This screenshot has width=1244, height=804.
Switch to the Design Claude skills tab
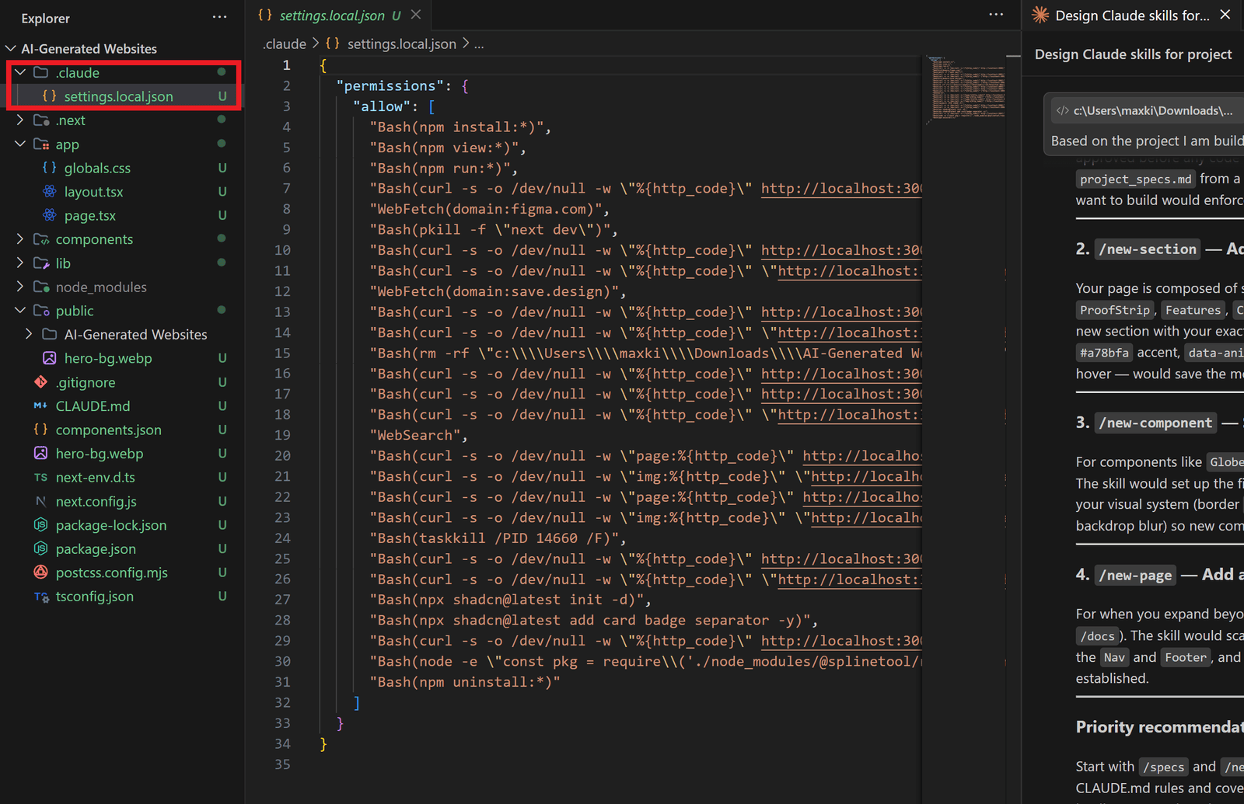click(x=1131, y=16)
